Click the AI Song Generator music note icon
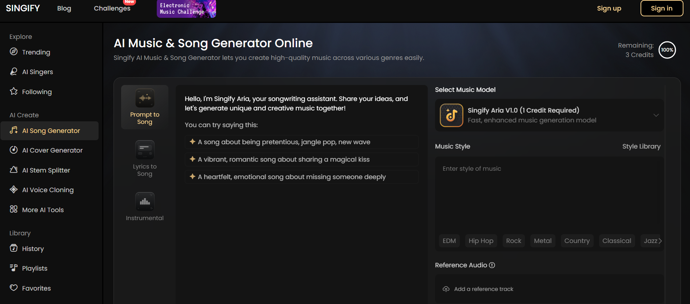 (13, 130)
